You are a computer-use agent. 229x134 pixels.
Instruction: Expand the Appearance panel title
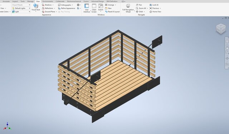click(47, 15)
